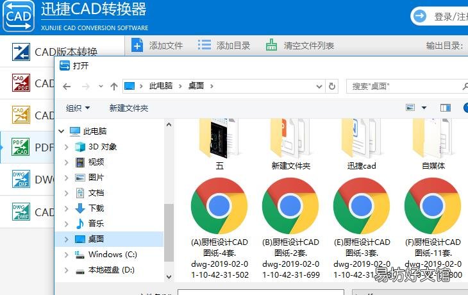Click 添加文件 to add a file

click(157, 46)
